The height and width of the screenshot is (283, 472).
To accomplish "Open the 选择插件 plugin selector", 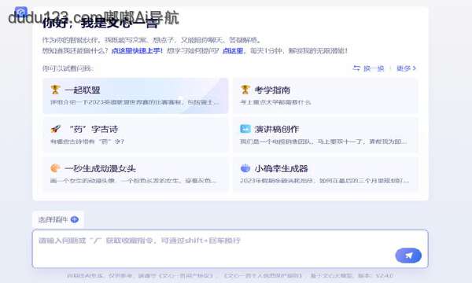I will pos(58,219).
